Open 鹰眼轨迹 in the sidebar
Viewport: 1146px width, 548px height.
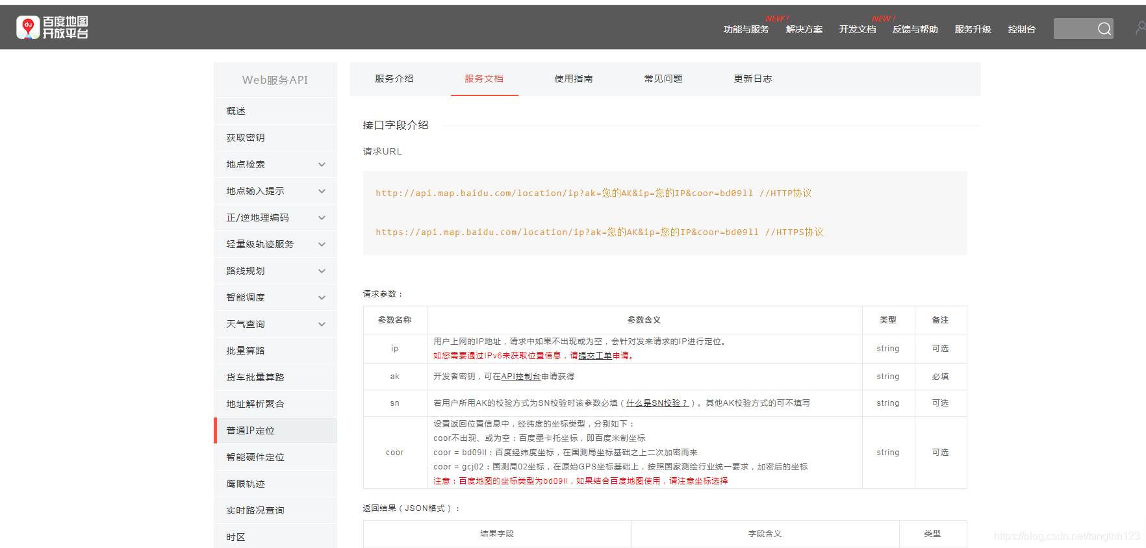click(275, 484)
